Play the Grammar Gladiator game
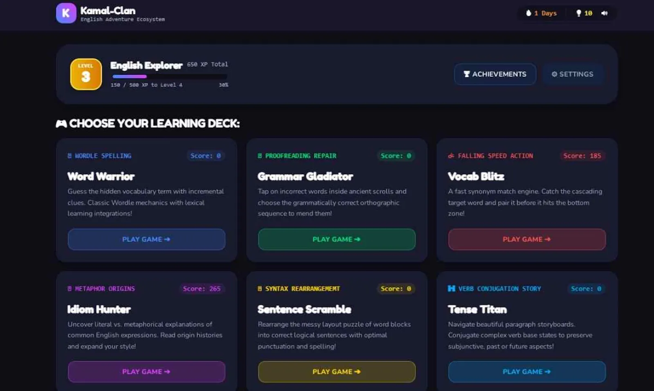Image resolution: width=654 pixels, height=391 pixels. 336,239
